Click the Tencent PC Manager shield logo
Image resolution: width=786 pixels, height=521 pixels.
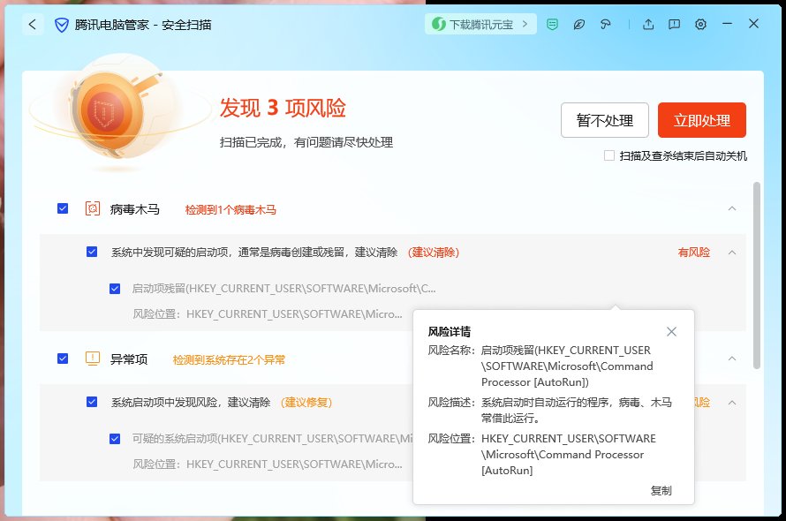click(61, 25)
